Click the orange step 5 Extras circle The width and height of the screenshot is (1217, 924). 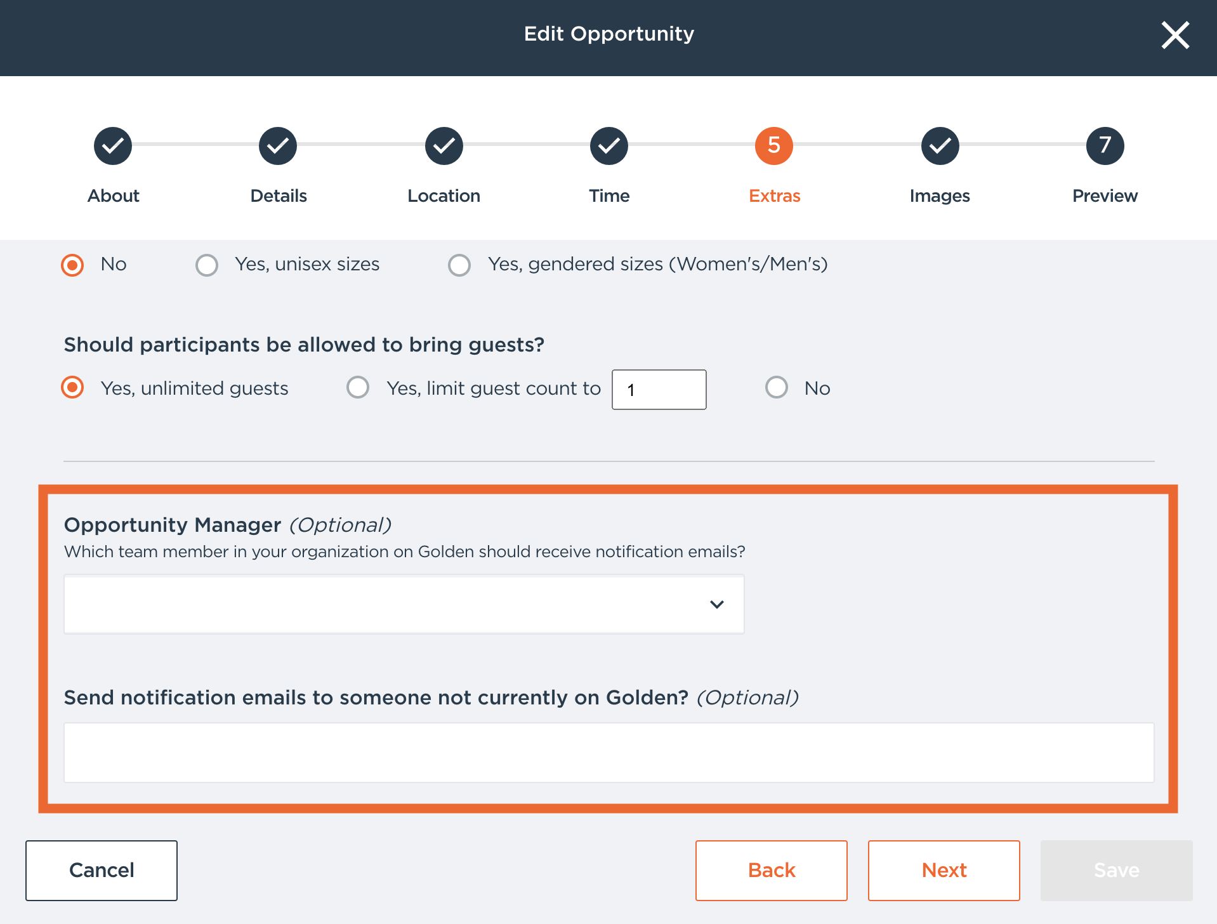[774, 146]
